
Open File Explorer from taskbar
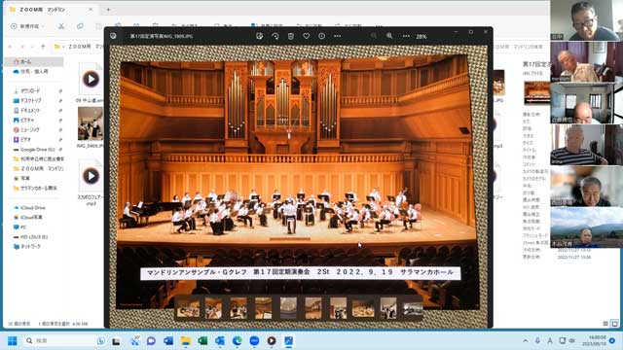tap(186, 341)
